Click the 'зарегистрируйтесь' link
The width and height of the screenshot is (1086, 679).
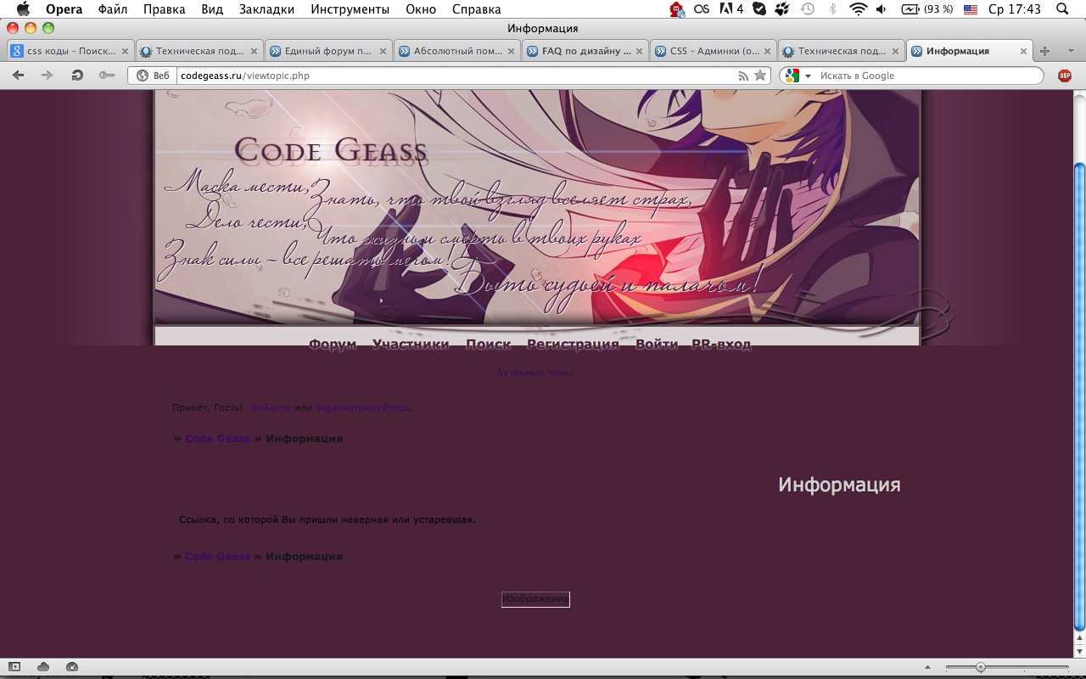361,407
